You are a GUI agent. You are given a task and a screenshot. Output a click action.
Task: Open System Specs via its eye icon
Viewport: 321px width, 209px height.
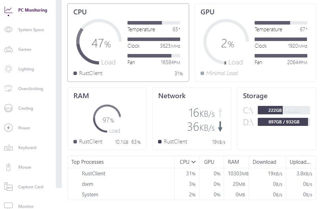(x=8, y=30)
